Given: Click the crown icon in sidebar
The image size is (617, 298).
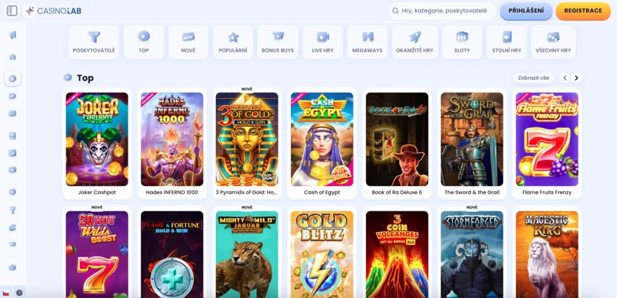Looking at the screenshot, I should [x=13, y=267].
